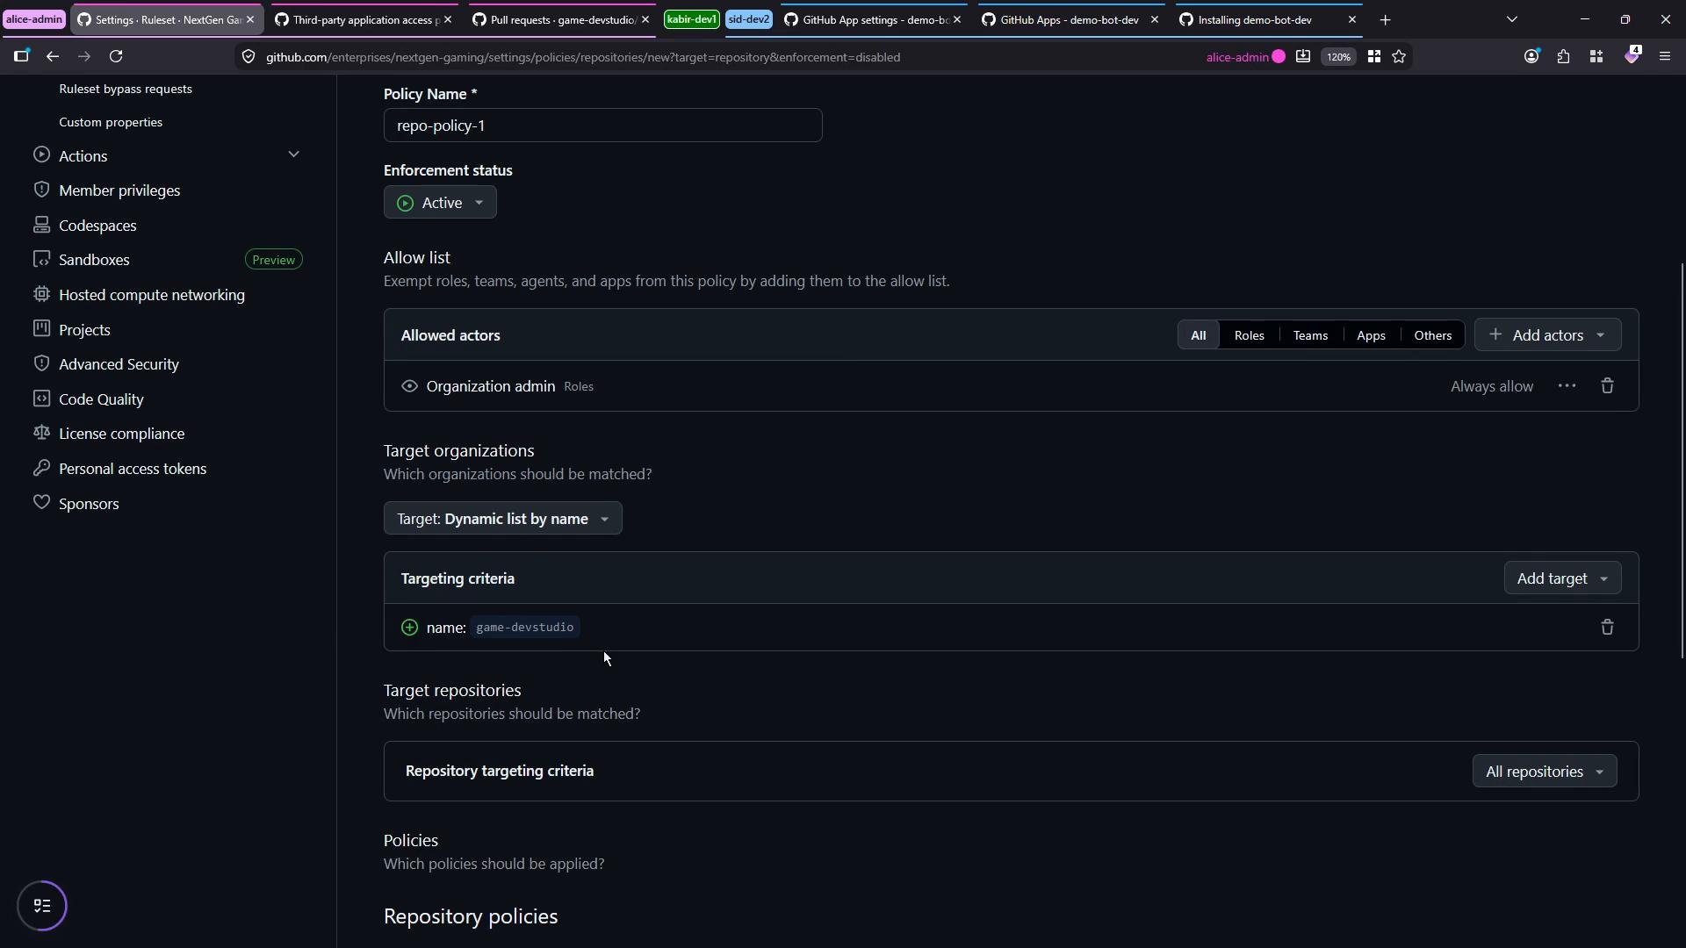The image size is (1686, 948).
Task: Open the three-dot menu for Organization admin
Action: point(1567,386)
